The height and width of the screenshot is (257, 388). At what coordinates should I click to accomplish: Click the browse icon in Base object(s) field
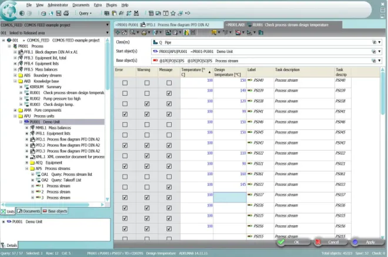click(374, 61)
